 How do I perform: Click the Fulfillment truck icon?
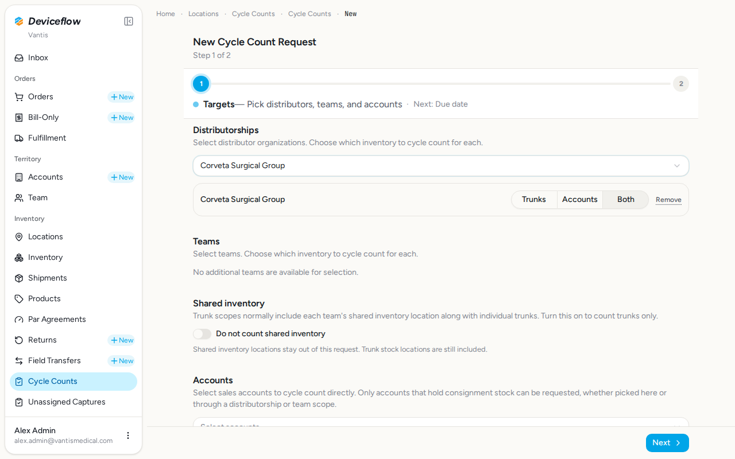(x=19, y=138)
